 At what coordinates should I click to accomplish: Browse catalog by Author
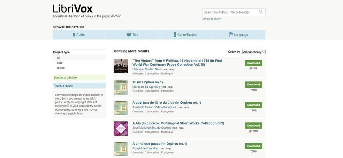click(79, 35)
